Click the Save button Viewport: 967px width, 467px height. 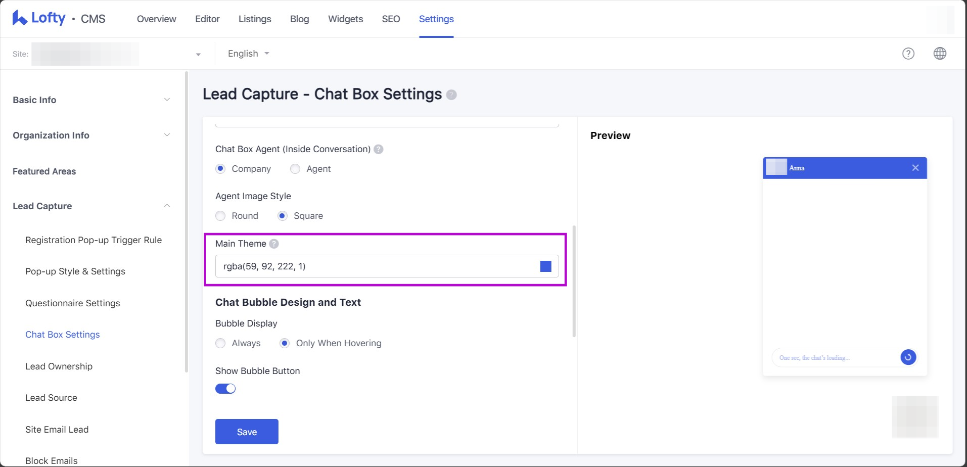247,432
